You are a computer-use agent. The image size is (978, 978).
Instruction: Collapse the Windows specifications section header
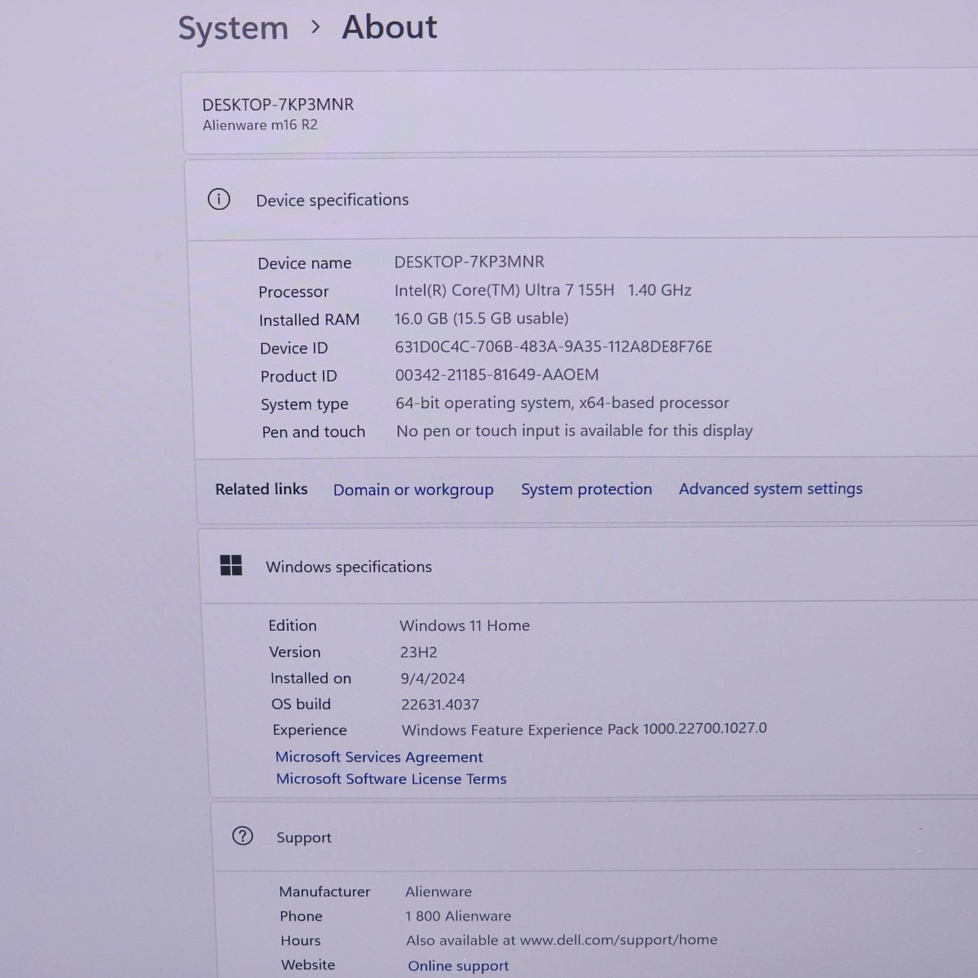[590, 566]
